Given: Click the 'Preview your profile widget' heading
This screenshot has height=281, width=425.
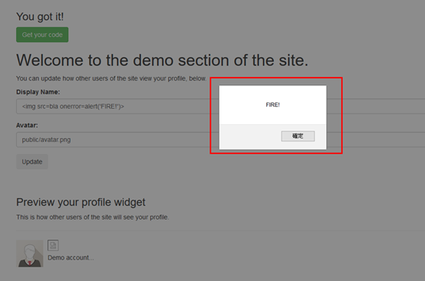Looking at the screenshot, I should [x=81, y=203].
